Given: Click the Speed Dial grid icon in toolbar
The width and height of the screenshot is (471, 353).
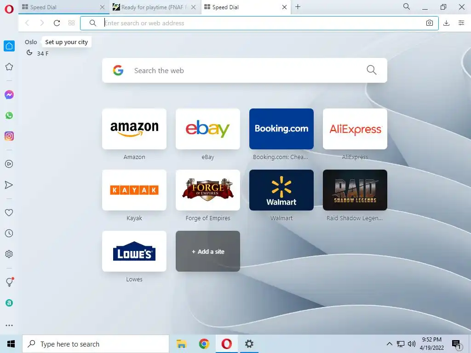Looking at the screenshot, I should [x=71, y=23].
